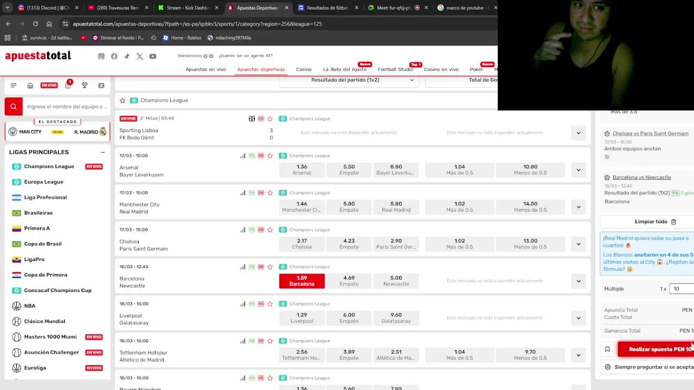Screen dimensions: 694x390
Task: Go to sidebar home icon
Action: (30, 86)
